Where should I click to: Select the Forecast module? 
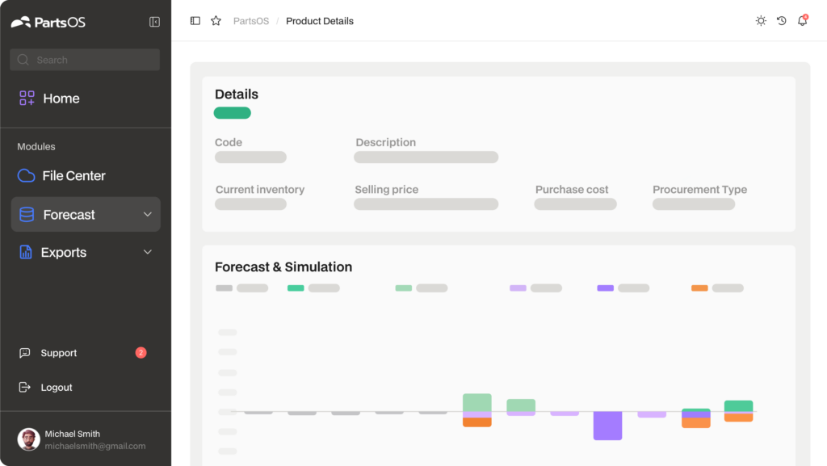click(x=86, y=215)
